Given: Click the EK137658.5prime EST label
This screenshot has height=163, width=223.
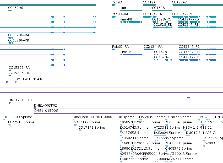Looking at the screenshot, I should [134, 133].
